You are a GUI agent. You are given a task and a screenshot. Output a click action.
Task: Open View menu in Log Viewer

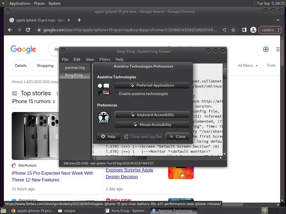click(90, 59)
